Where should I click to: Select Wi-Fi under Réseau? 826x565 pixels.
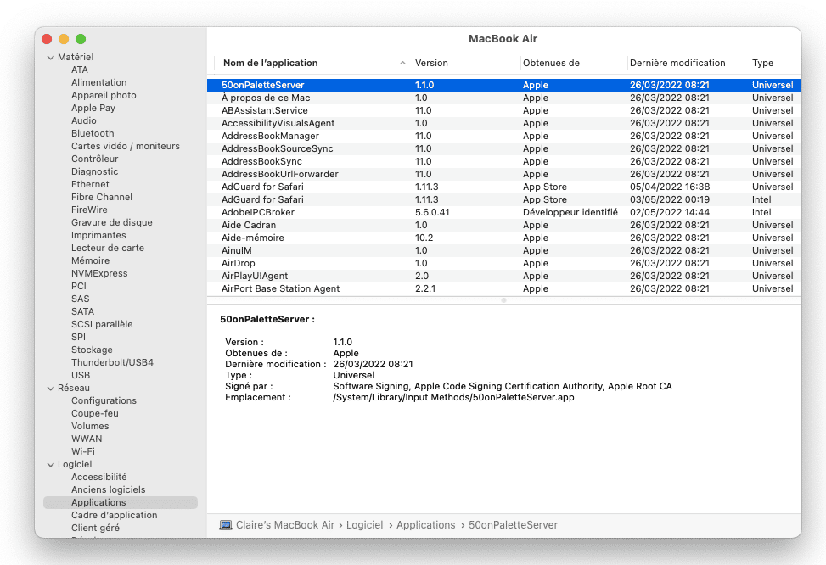coord(83,451)
